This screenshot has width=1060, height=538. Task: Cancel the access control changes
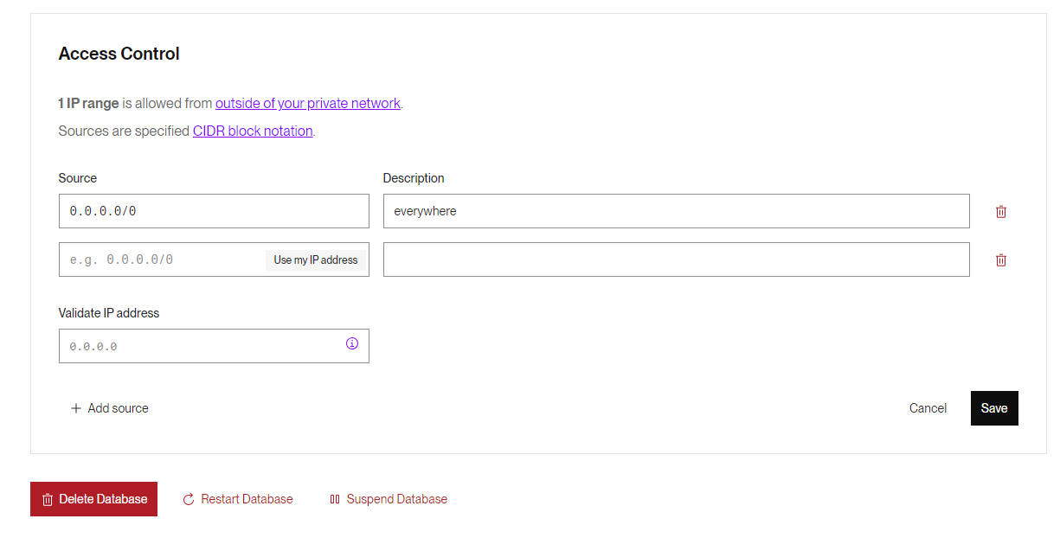click(928, 408)
